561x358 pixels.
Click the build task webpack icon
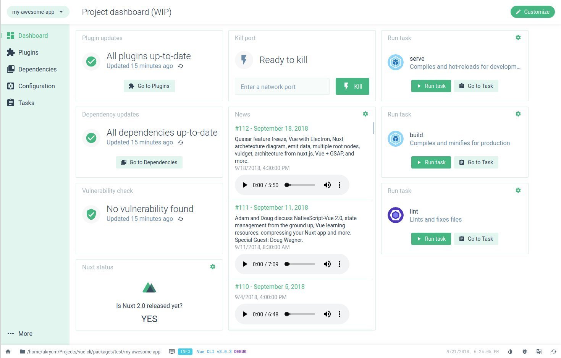pos(396,139)
